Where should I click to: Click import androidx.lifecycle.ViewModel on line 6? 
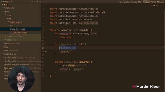click(x=71, y=19)
